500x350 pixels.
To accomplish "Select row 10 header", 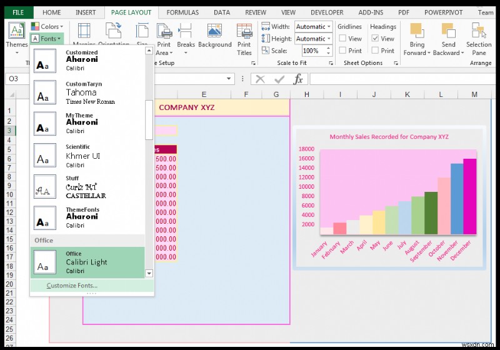I will 9,194.
